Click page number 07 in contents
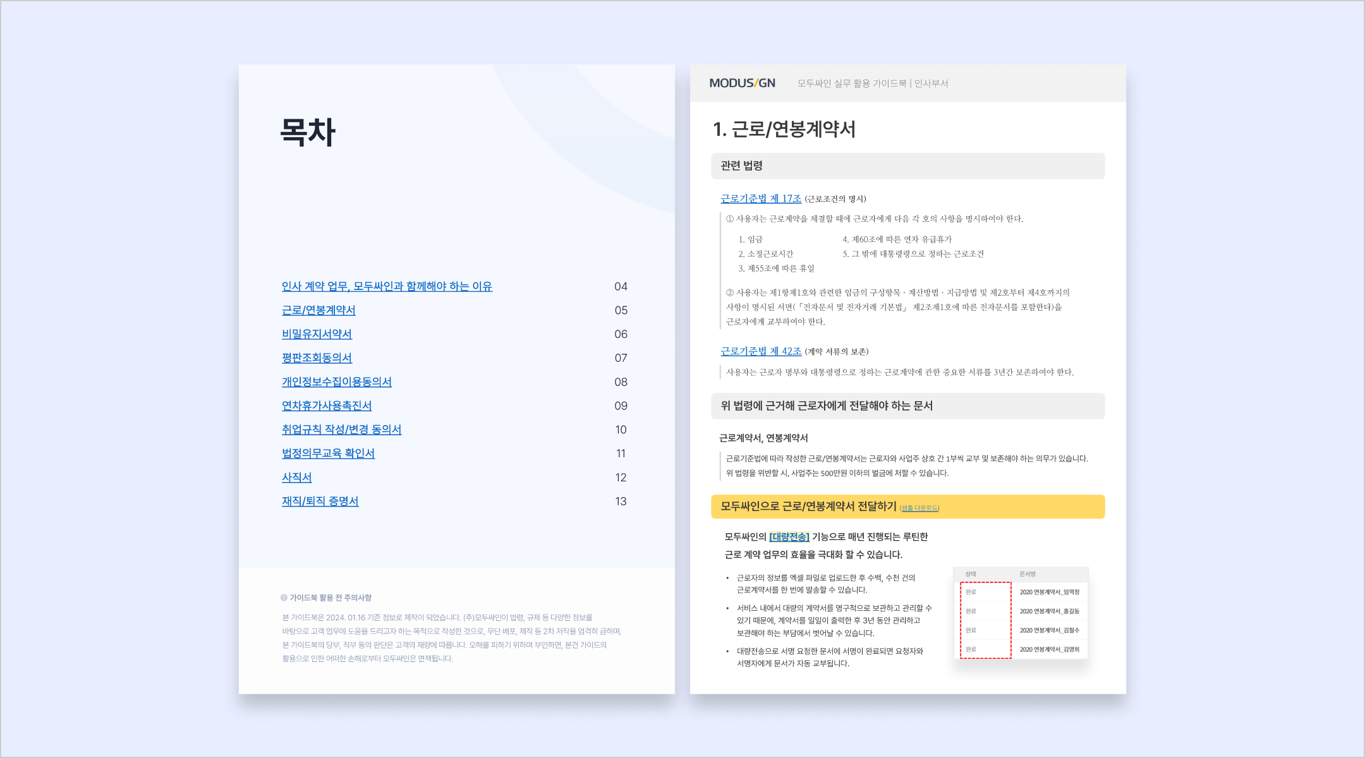 pos(621,358)
